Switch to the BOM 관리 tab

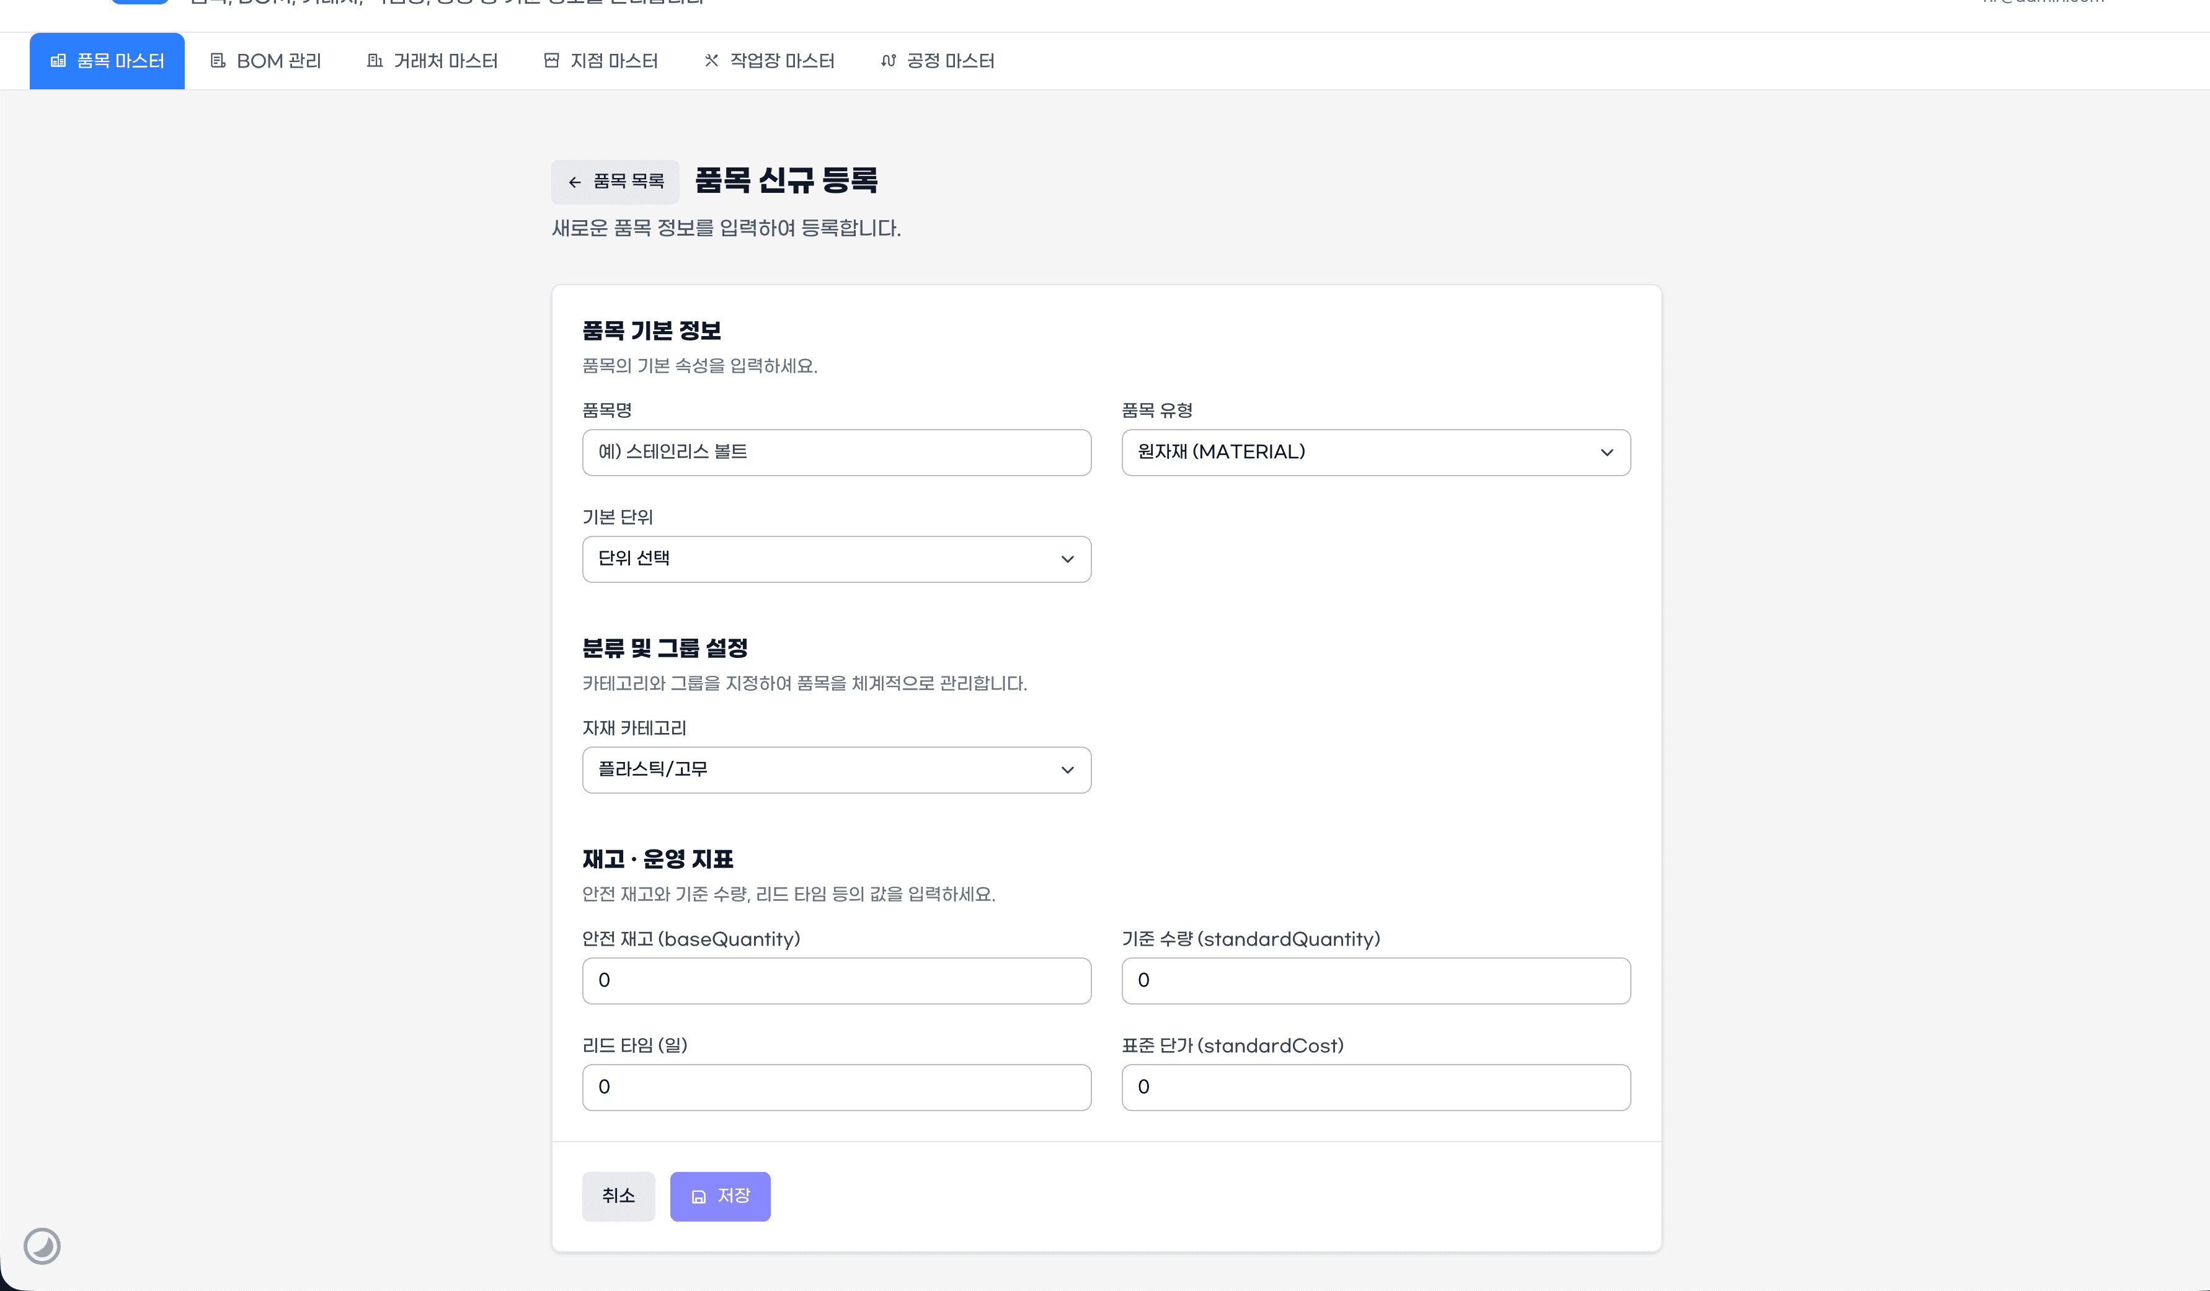click(x=266, y=61)
